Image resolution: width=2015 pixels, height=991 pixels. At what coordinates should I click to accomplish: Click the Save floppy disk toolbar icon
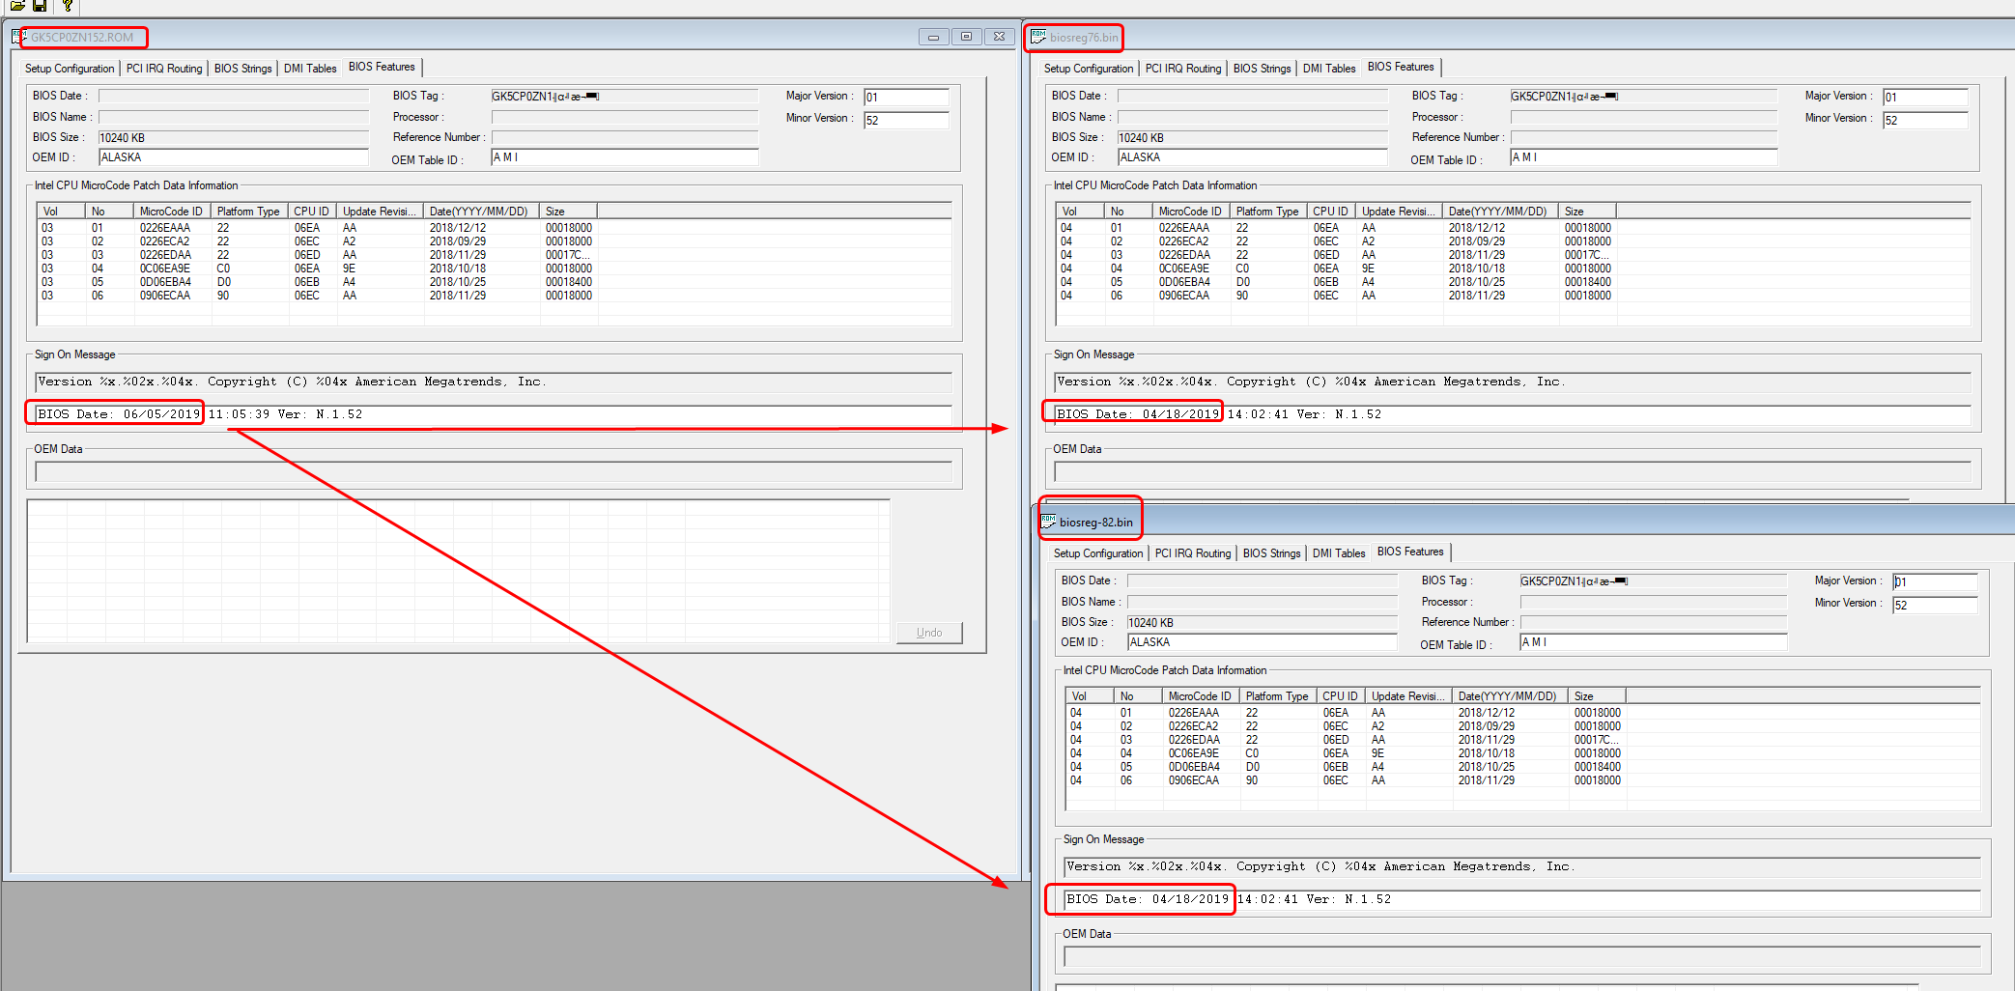tap(40, 5)
